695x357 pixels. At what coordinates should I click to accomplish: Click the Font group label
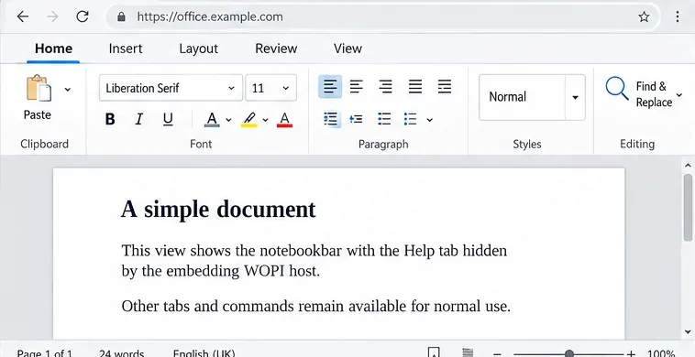tap(201, 144)
